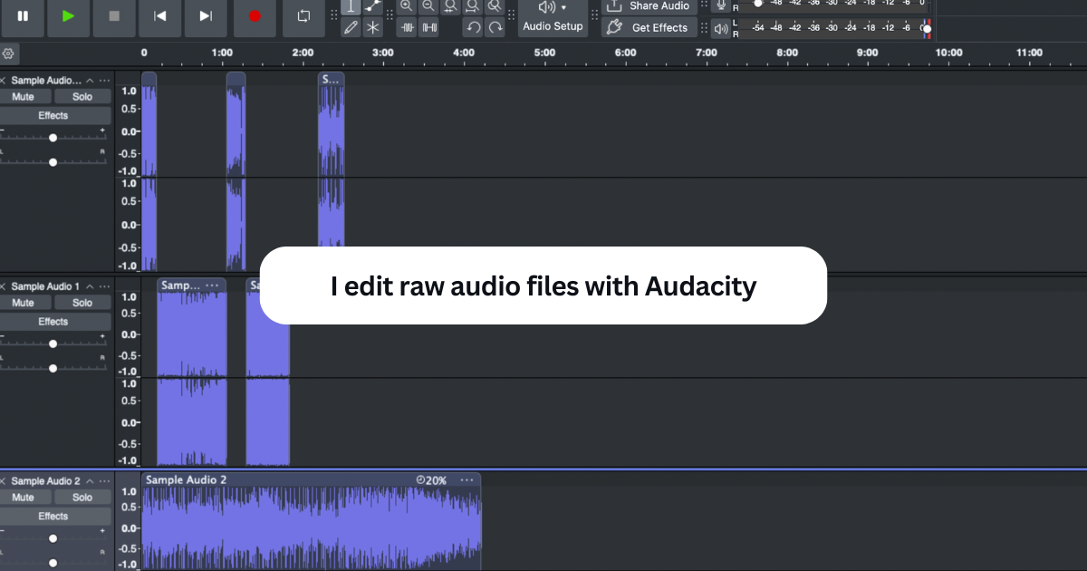Click the Zoom Toggle icon
The image size is (1087, 571).
click(495, 6)
